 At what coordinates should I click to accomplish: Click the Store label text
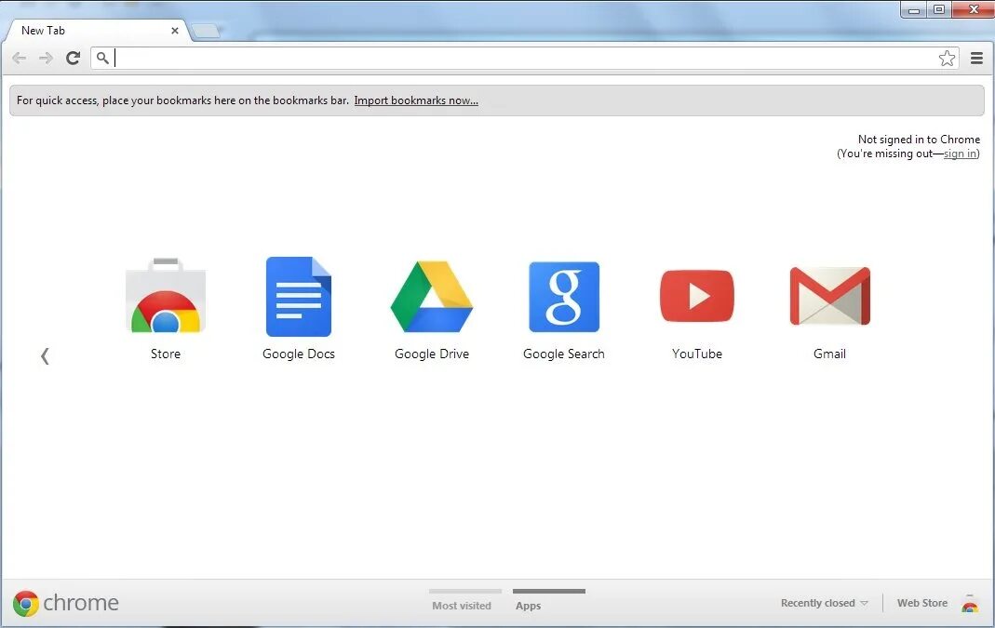(166, 354)
